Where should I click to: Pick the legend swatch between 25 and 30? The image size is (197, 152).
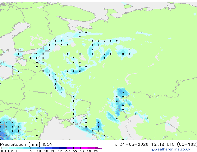click(x=63, y=148)
